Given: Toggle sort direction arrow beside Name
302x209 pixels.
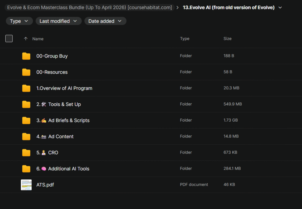Looking at the screenshot, I should tap(26, 39).
